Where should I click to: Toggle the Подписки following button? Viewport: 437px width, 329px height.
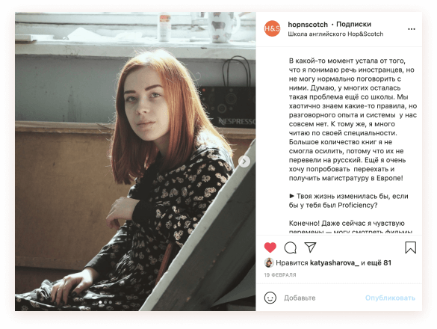coord(353,24)
